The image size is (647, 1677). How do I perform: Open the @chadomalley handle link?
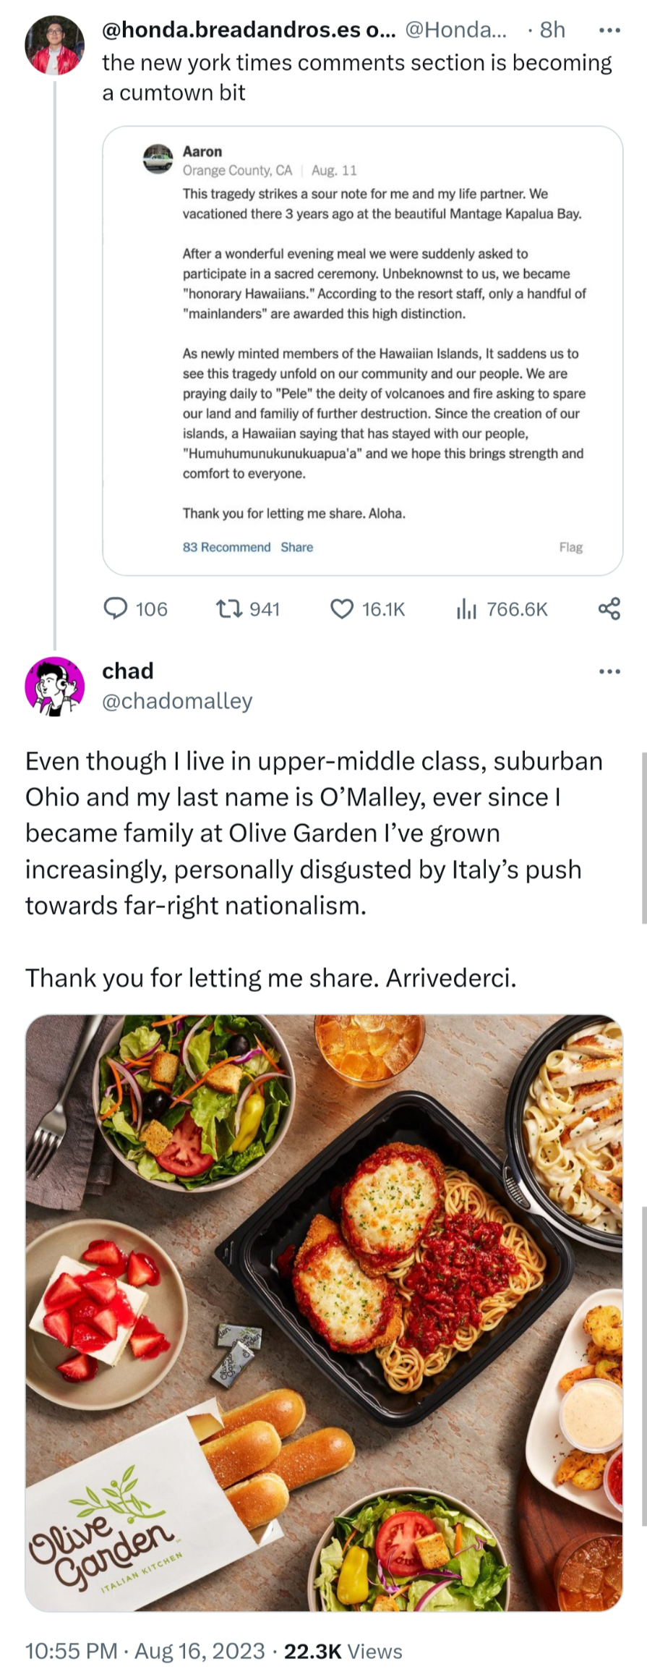(177, 701)
